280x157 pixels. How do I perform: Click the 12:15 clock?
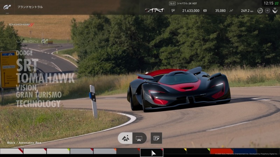coord(268,3)
